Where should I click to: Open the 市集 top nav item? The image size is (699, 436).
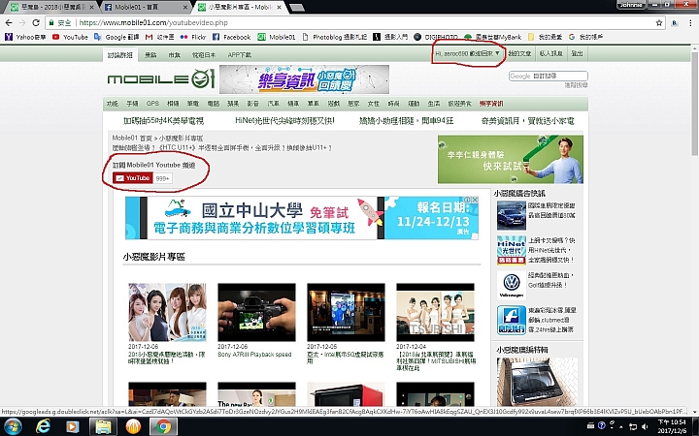174,54
